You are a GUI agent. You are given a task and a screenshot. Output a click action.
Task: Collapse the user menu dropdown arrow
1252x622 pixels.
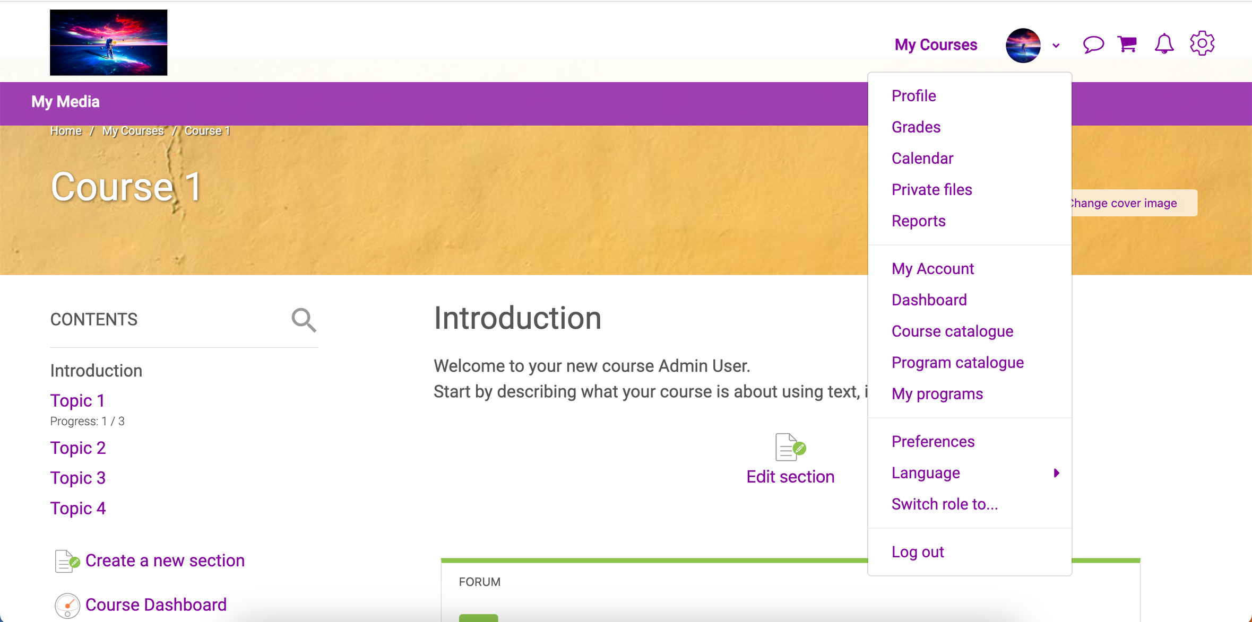1056,46
